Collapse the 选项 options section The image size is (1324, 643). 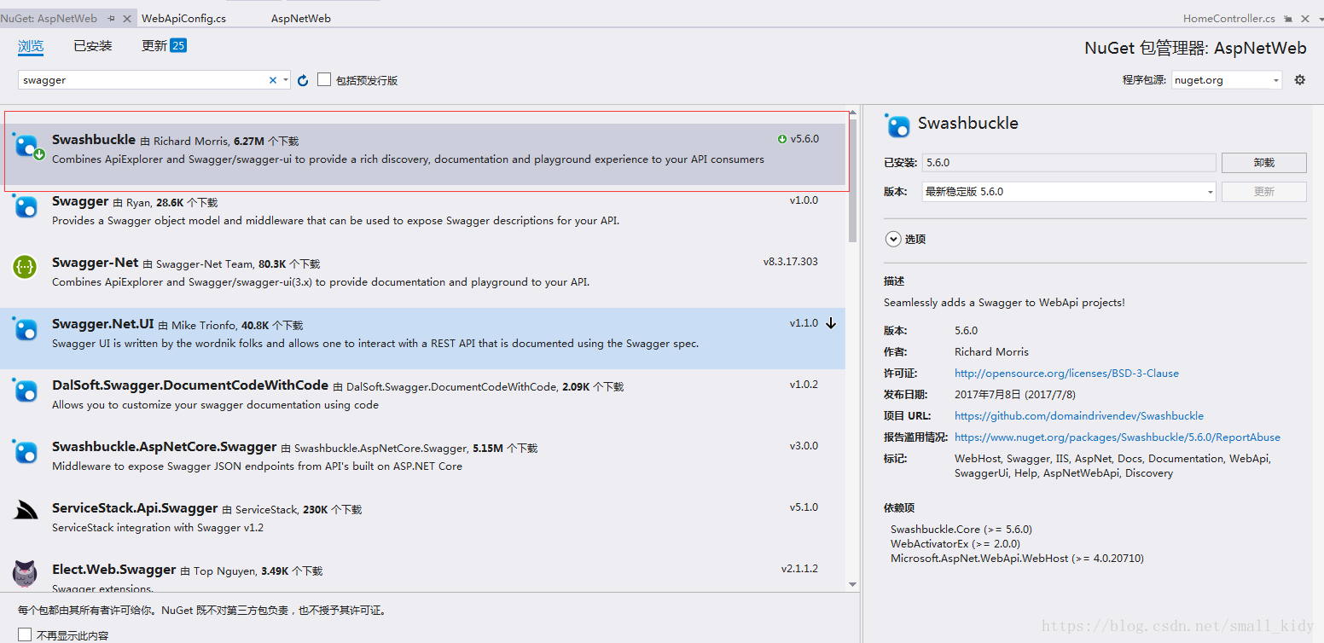click(893, 239)
